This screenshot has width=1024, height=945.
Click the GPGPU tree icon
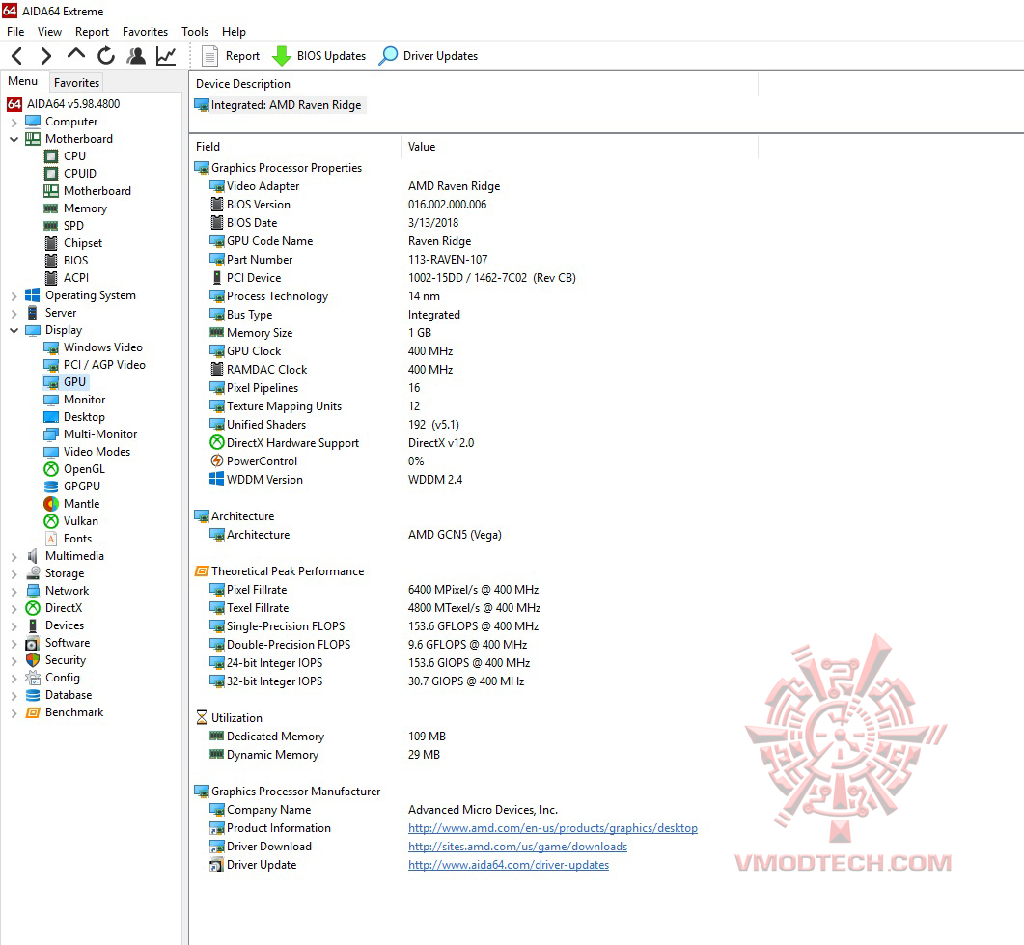pos(51,486)
